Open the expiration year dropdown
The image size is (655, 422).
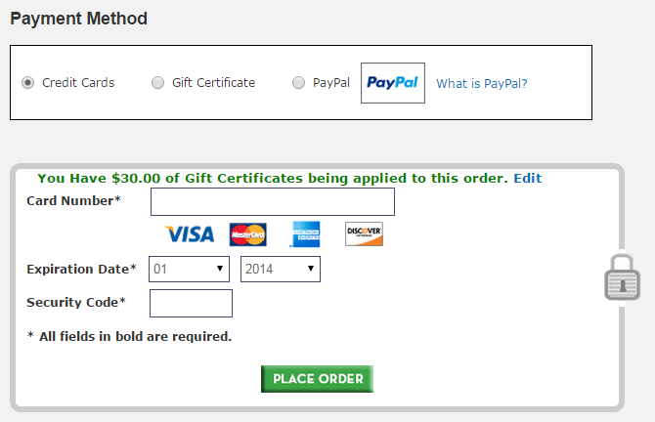tap(281, 269)
